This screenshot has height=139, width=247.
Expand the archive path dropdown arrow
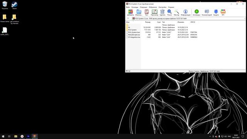tap(244, 19)
